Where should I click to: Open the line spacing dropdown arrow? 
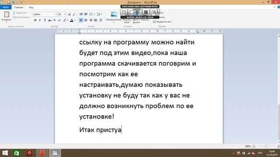(101, 14)
